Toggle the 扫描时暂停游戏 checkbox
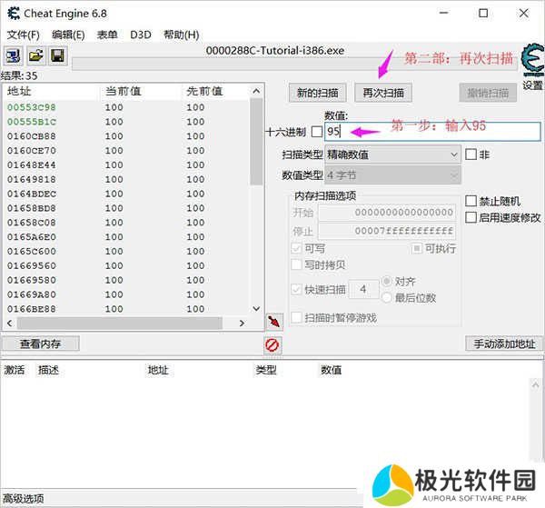Screen dimensions: 545x508 click(x=296, y=317)
